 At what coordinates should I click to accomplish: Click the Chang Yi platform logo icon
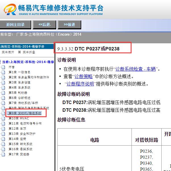[x=10, y=9]
